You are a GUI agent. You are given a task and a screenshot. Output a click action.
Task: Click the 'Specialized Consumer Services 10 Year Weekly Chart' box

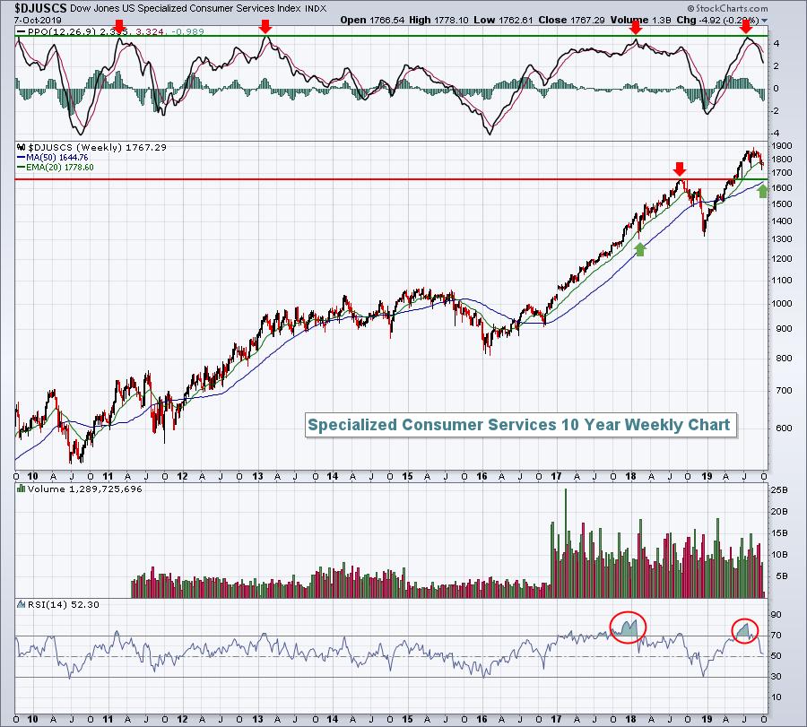tap(521, 425)
